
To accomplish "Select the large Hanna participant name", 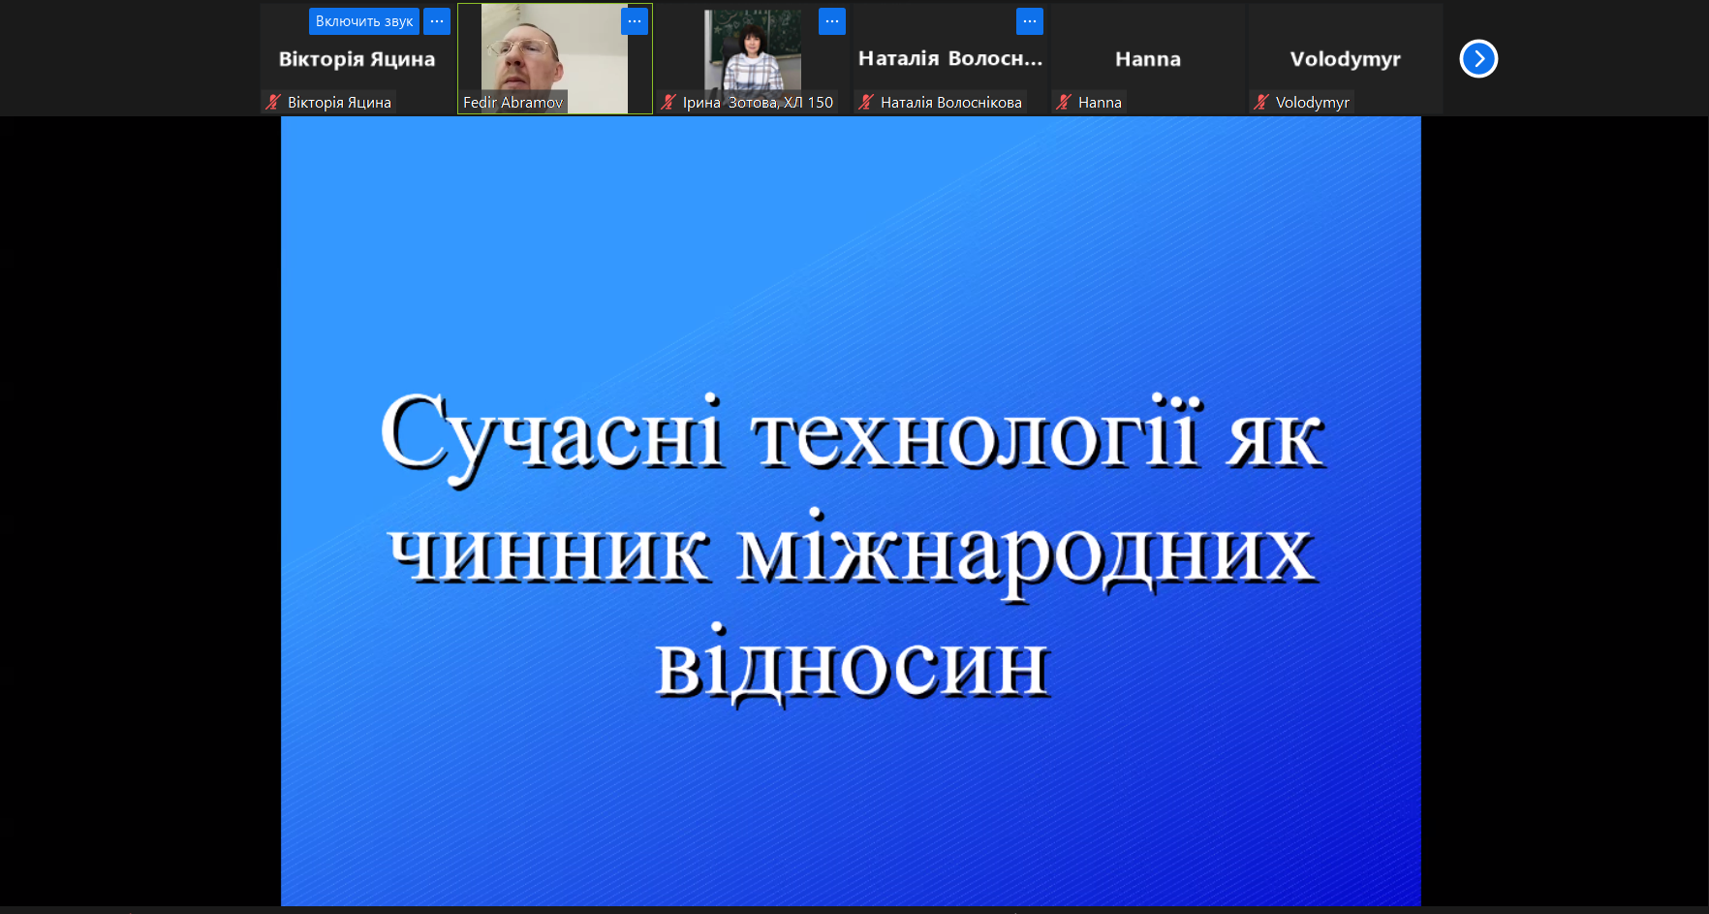I will click(1148, 59).
